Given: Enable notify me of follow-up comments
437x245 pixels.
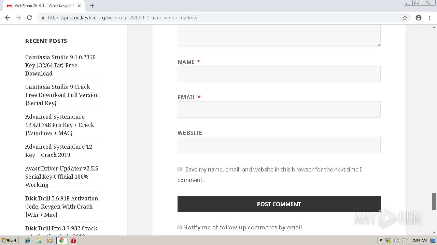Looking at the screenshot, I should coord(180,227).
